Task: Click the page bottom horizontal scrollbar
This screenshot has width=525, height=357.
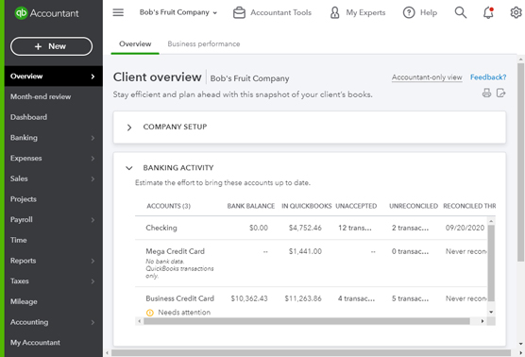Action: tap(311, 353)
